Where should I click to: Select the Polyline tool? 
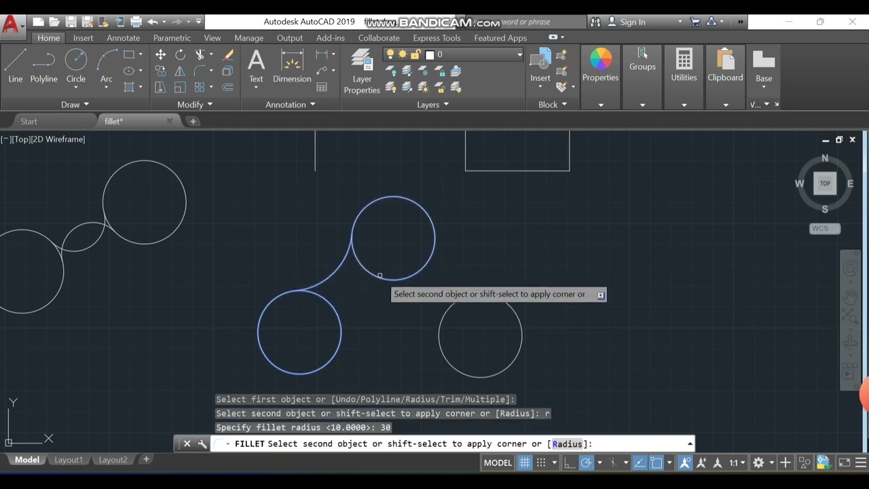click(43, 66)
